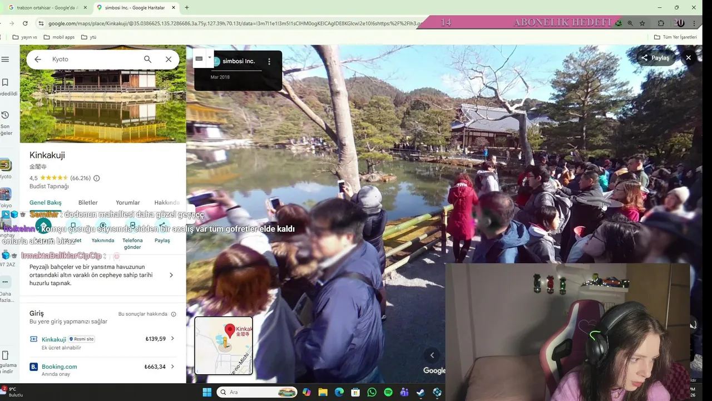Click the keyboard input tools icon
The height and width of the screenshot is (401, 712).
point(199,58)
